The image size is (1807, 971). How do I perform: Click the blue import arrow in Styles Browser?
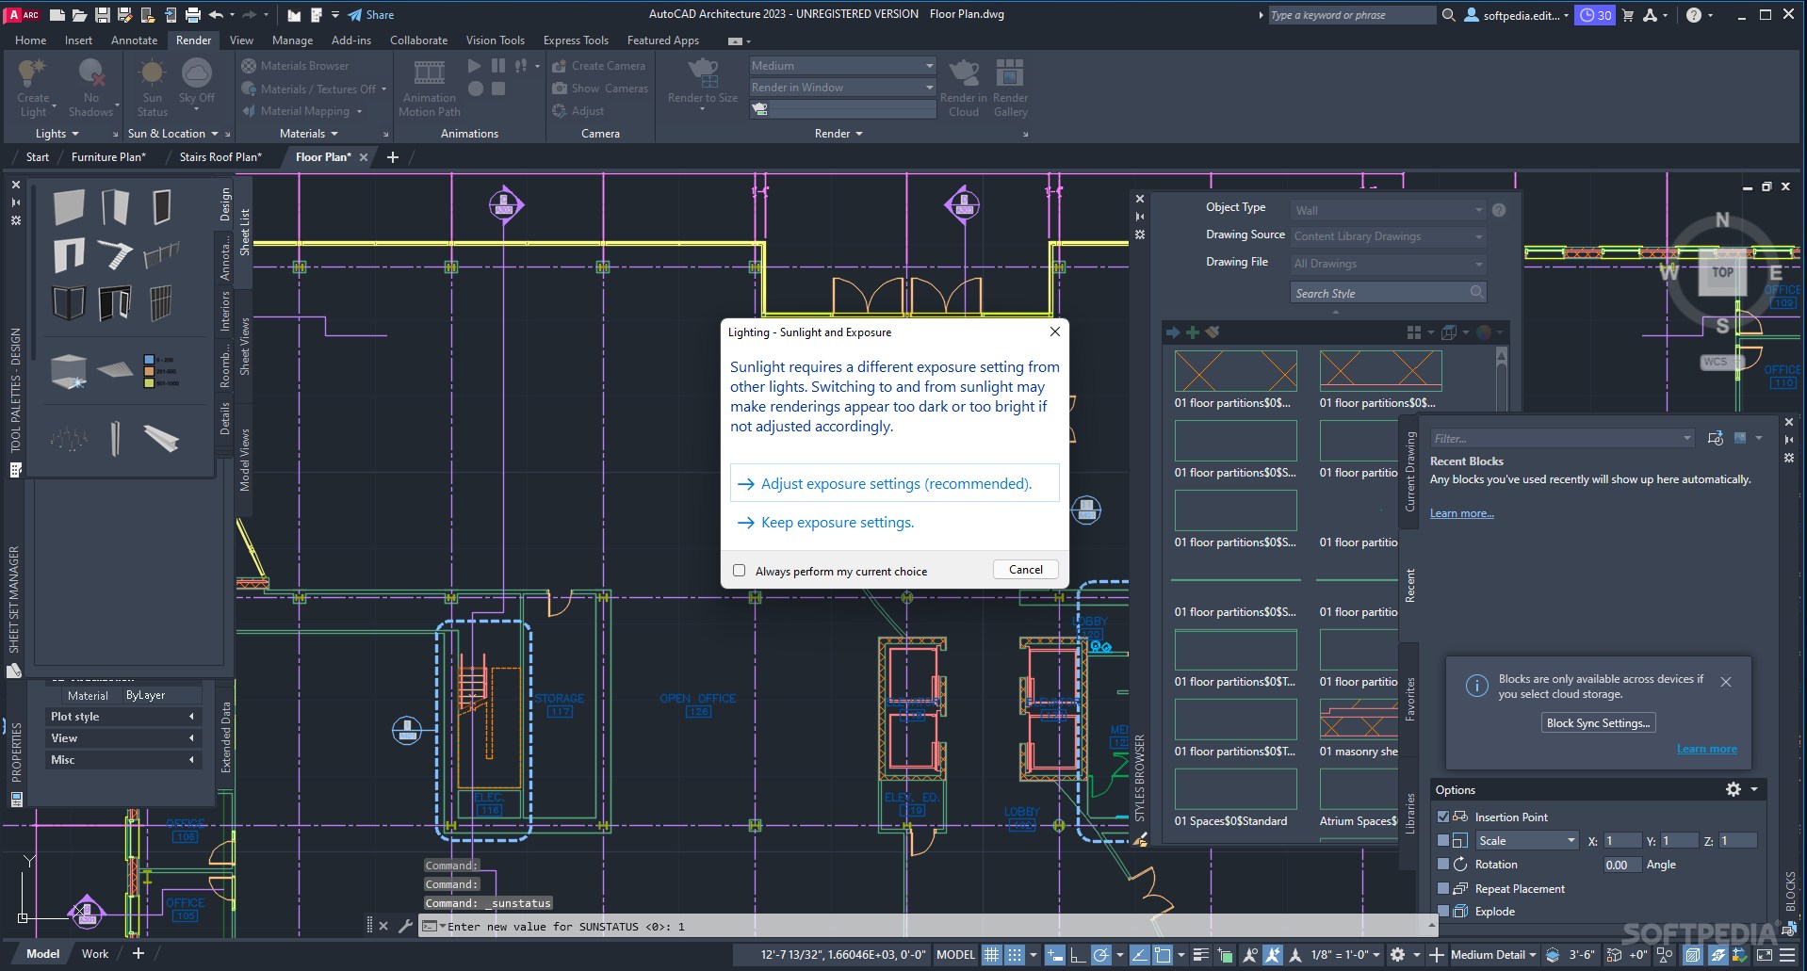(x=1173, y=332)
